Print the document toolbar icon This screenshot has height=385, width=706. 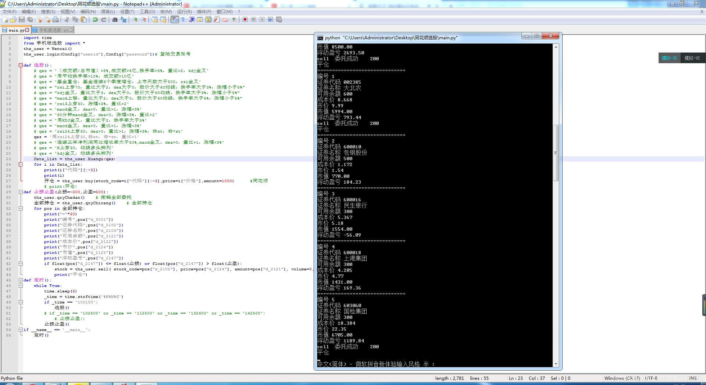click(x=56, y=19)
